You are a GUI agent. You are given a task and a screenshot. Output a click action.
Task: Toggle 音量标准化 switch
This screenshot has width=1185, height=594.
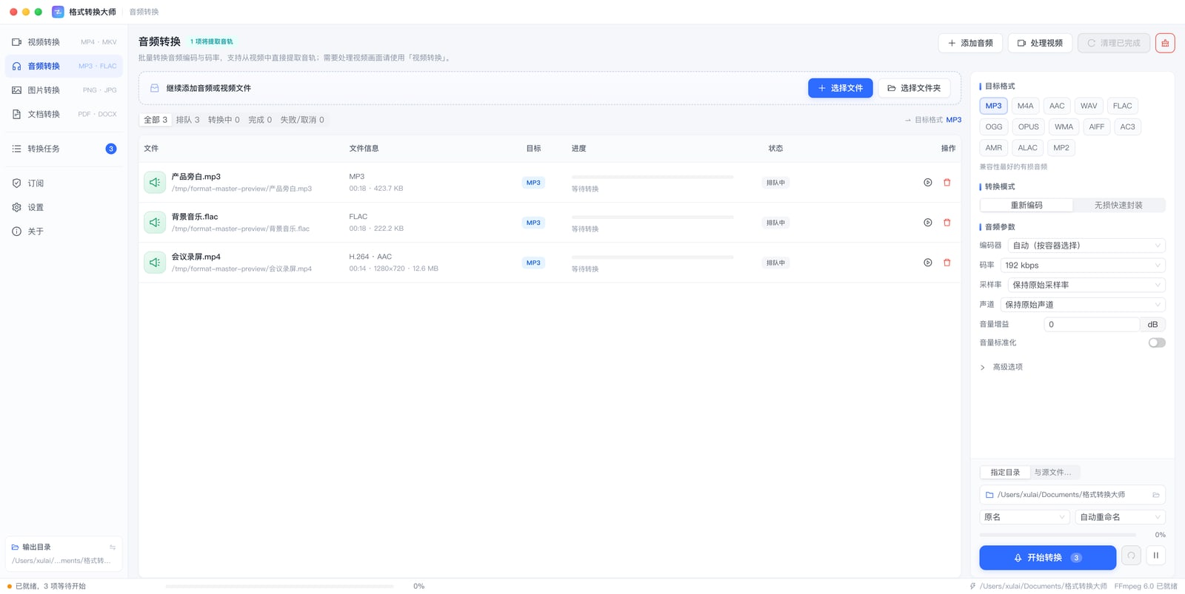[x=1157, y=342]
